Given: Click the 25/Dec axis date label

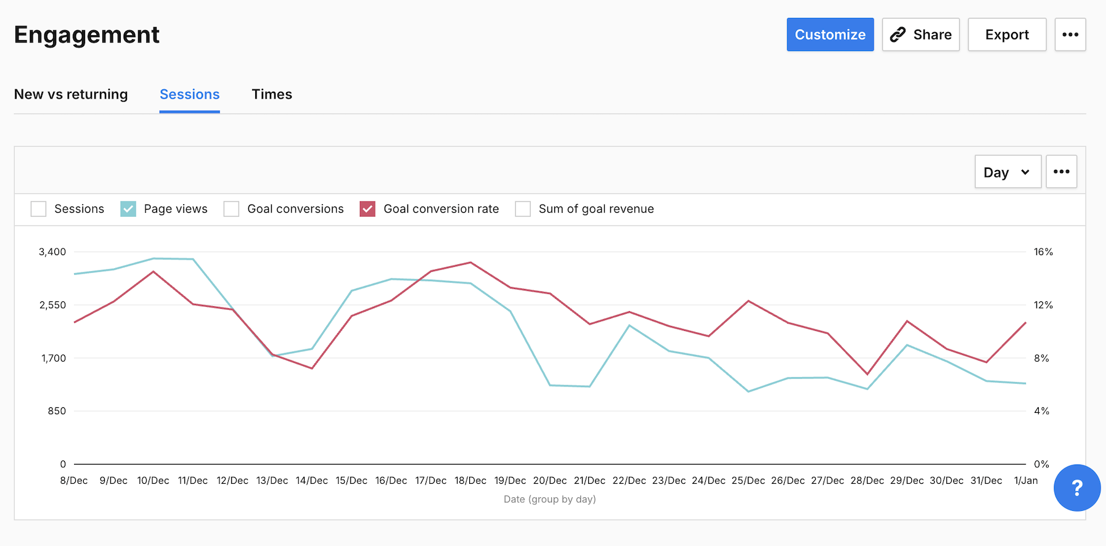Looking at the screenshot, I should (x=748, y=481).
